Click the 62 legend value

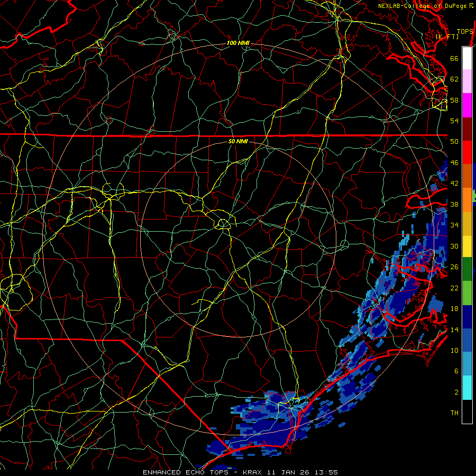pos(454,79)
